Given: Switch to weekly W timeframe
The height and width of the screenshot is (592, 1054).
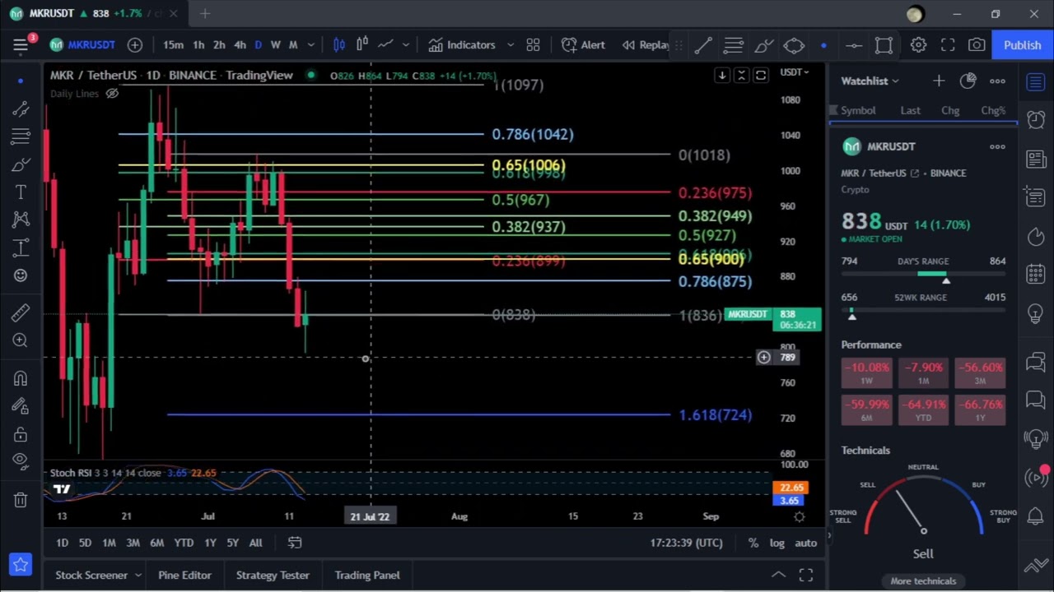Looking at the screenshot, I should (x=275, y=45).
